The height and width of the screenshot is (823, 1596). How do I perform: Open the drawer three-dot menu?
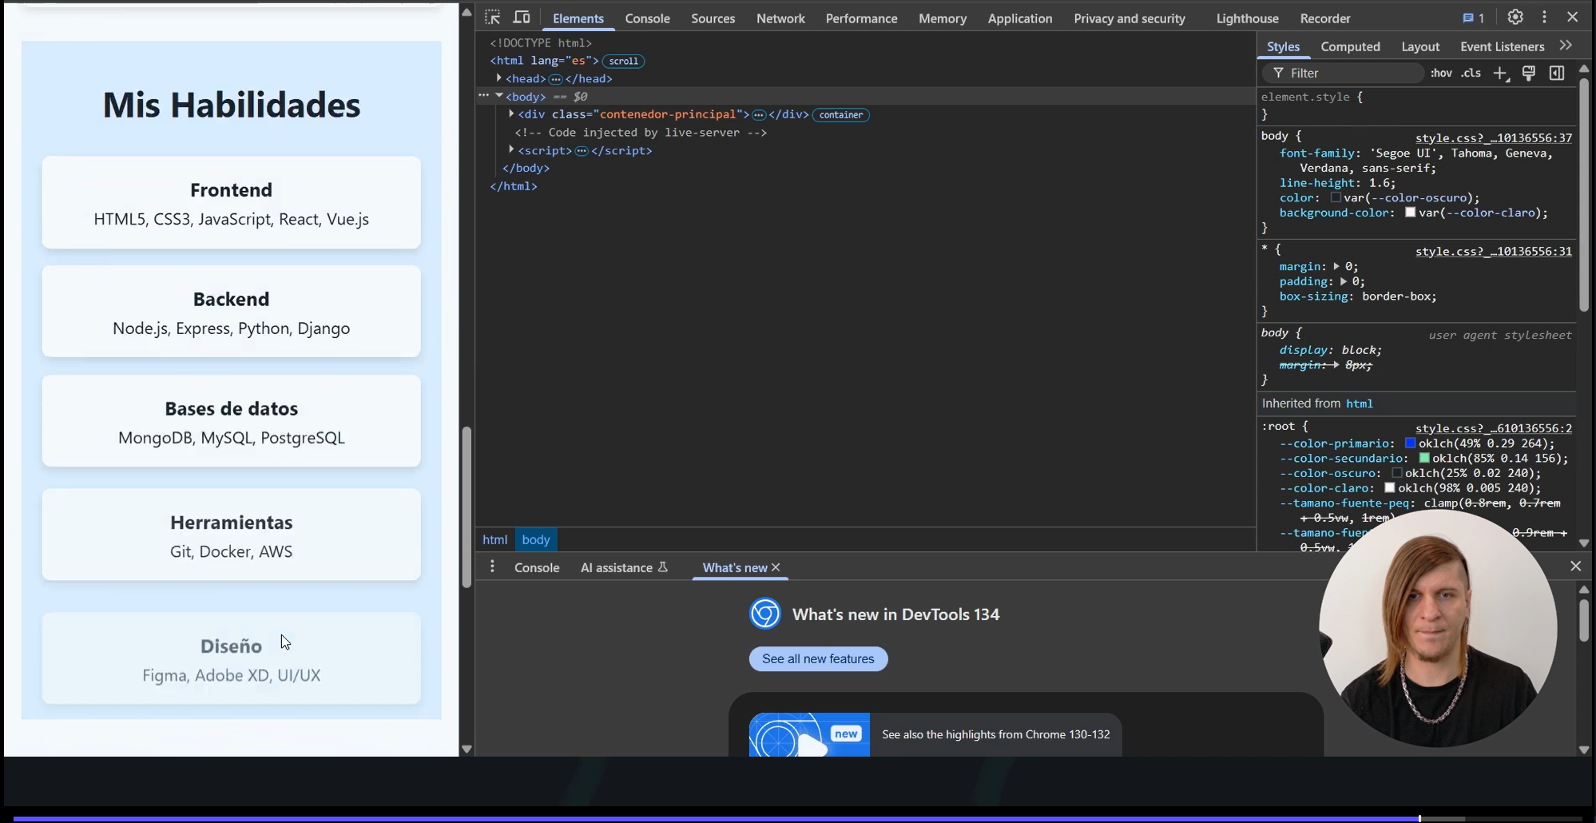click(492, 567)
